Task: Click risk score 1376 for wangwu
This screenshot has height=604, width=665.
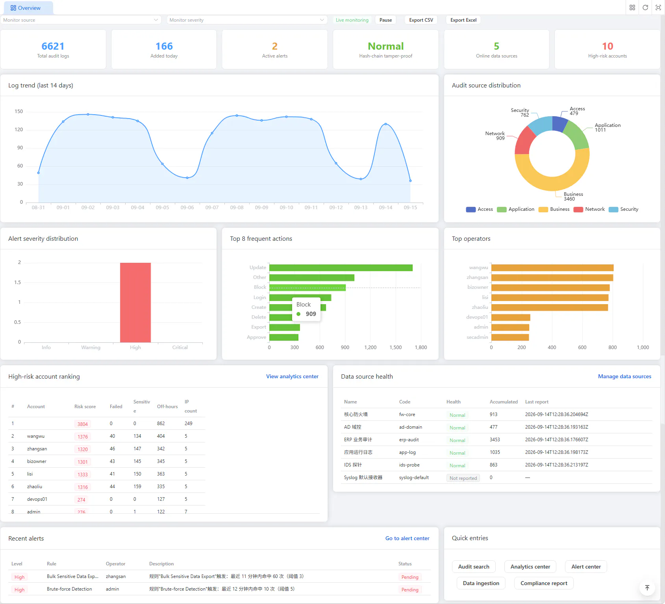Action: pyautogui.click(x=83, y=437)
